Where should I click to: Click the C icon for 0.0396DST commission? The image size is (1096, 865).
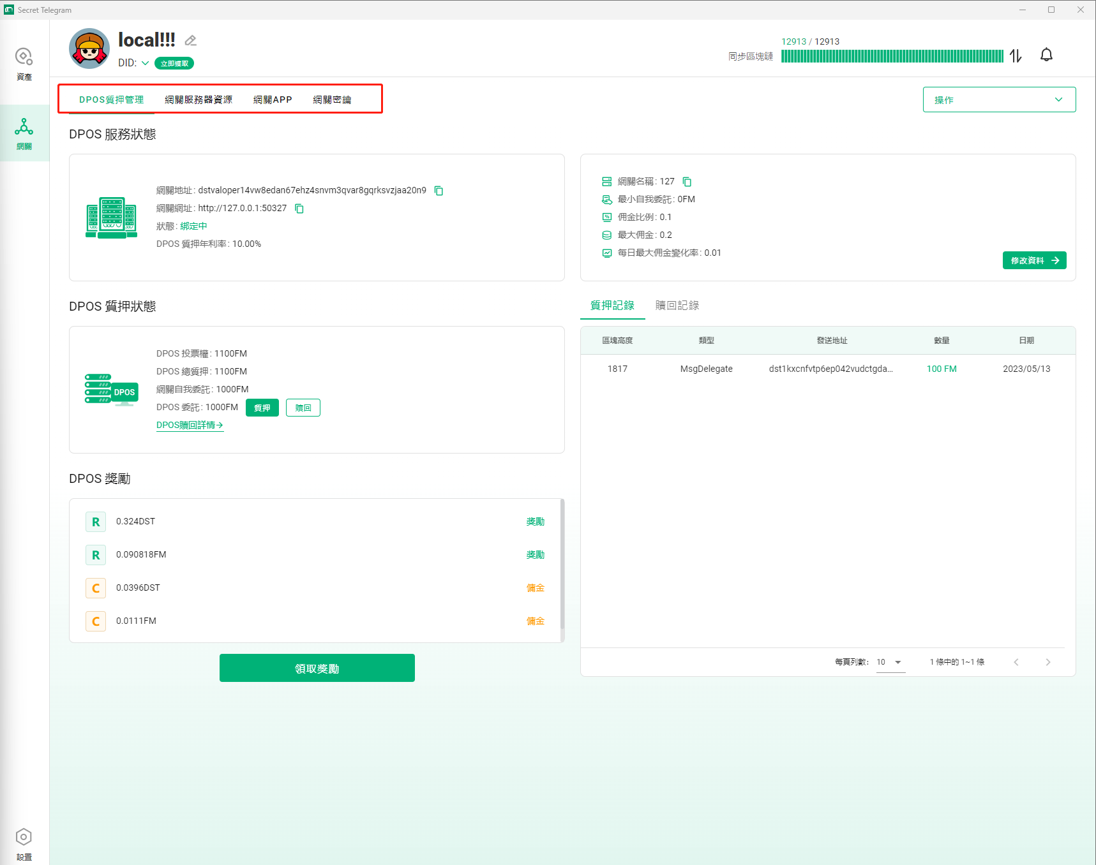pos(96,588)
